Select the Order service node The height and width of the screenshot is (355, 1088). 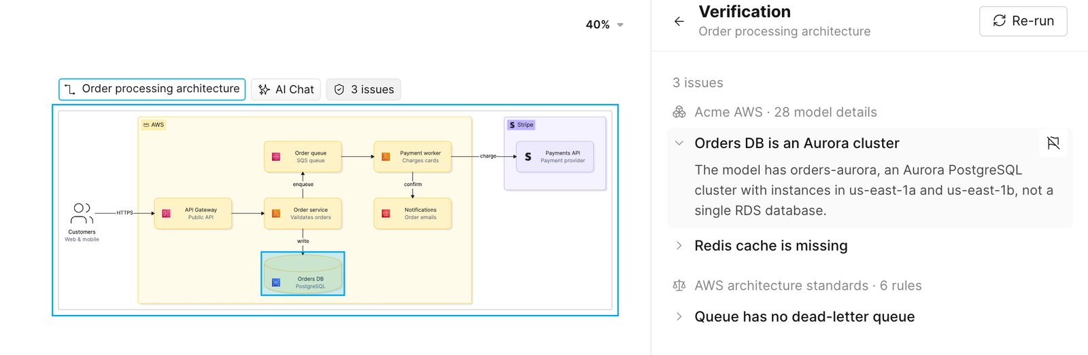303,213
